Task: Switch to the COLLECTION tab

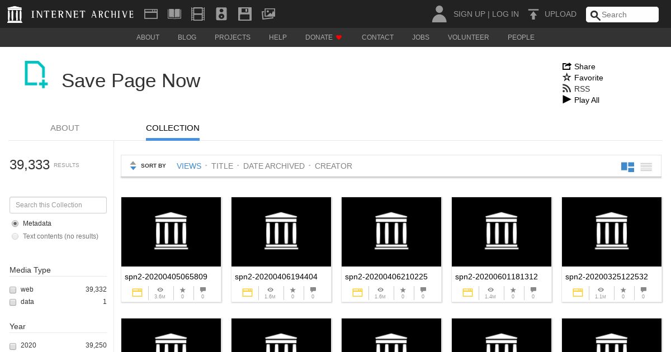Action: tap(173, 128)
